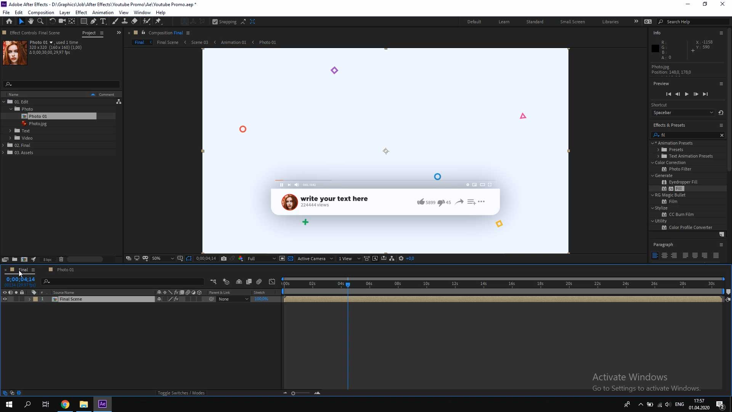Viewport: 732px width, 412px height.
Task: Select the Rotation tool
Action: [52, 21]
